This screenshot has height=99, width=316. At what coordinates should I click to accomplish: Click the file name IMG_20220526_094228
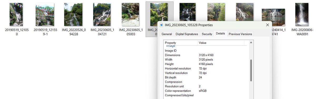click(73, 32)
